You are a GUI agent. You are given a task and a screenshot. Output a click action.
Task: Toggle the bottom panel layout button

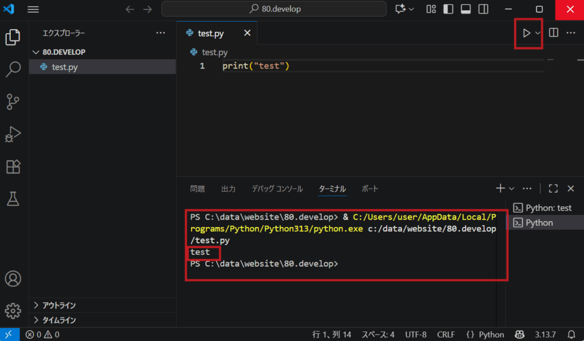pos(465,9)
